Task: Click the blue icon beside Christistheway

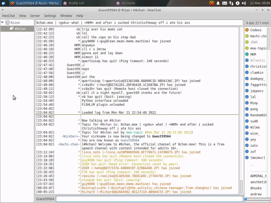Action: (x=247, y=66)
